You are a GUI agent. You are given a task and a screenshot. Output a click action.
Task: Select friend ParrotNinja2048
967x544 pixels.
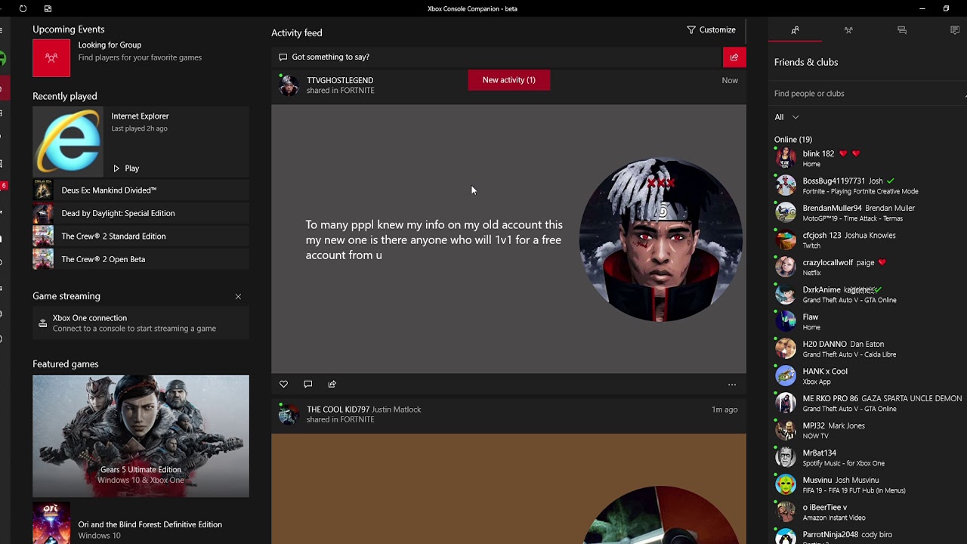[867, 536]
